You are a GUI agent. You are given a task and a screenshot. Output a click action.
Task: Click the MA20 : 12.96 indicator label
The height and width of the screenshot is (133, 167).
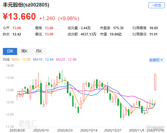[x=66, y=60]
